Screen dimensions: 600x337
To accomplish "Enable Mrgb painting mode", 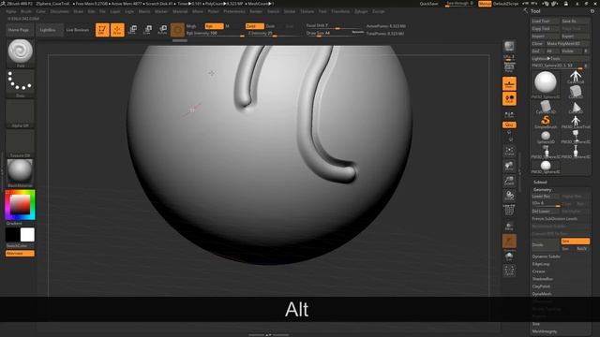I will click(191, 26).
